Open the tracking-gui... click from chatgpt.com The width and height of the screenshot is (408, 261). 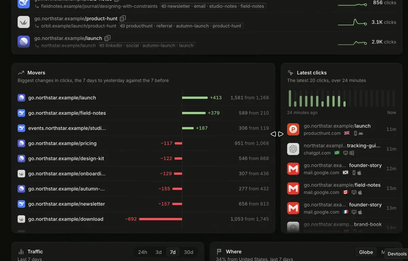(342, 149)
